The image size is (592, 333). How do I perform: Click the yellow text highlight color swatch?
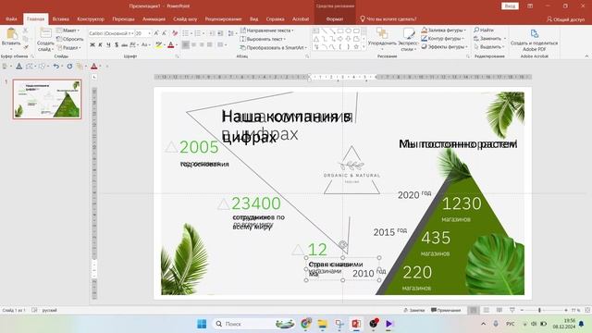(x=158, y=45)
